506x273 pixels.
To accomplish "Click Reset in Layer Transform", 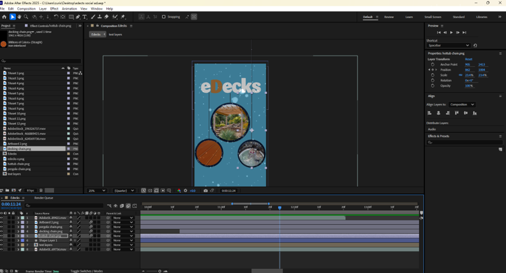I will [468, 59].
